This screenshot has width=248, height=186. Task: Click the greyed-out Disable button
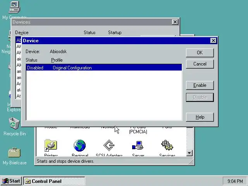[x=200, y=97]
